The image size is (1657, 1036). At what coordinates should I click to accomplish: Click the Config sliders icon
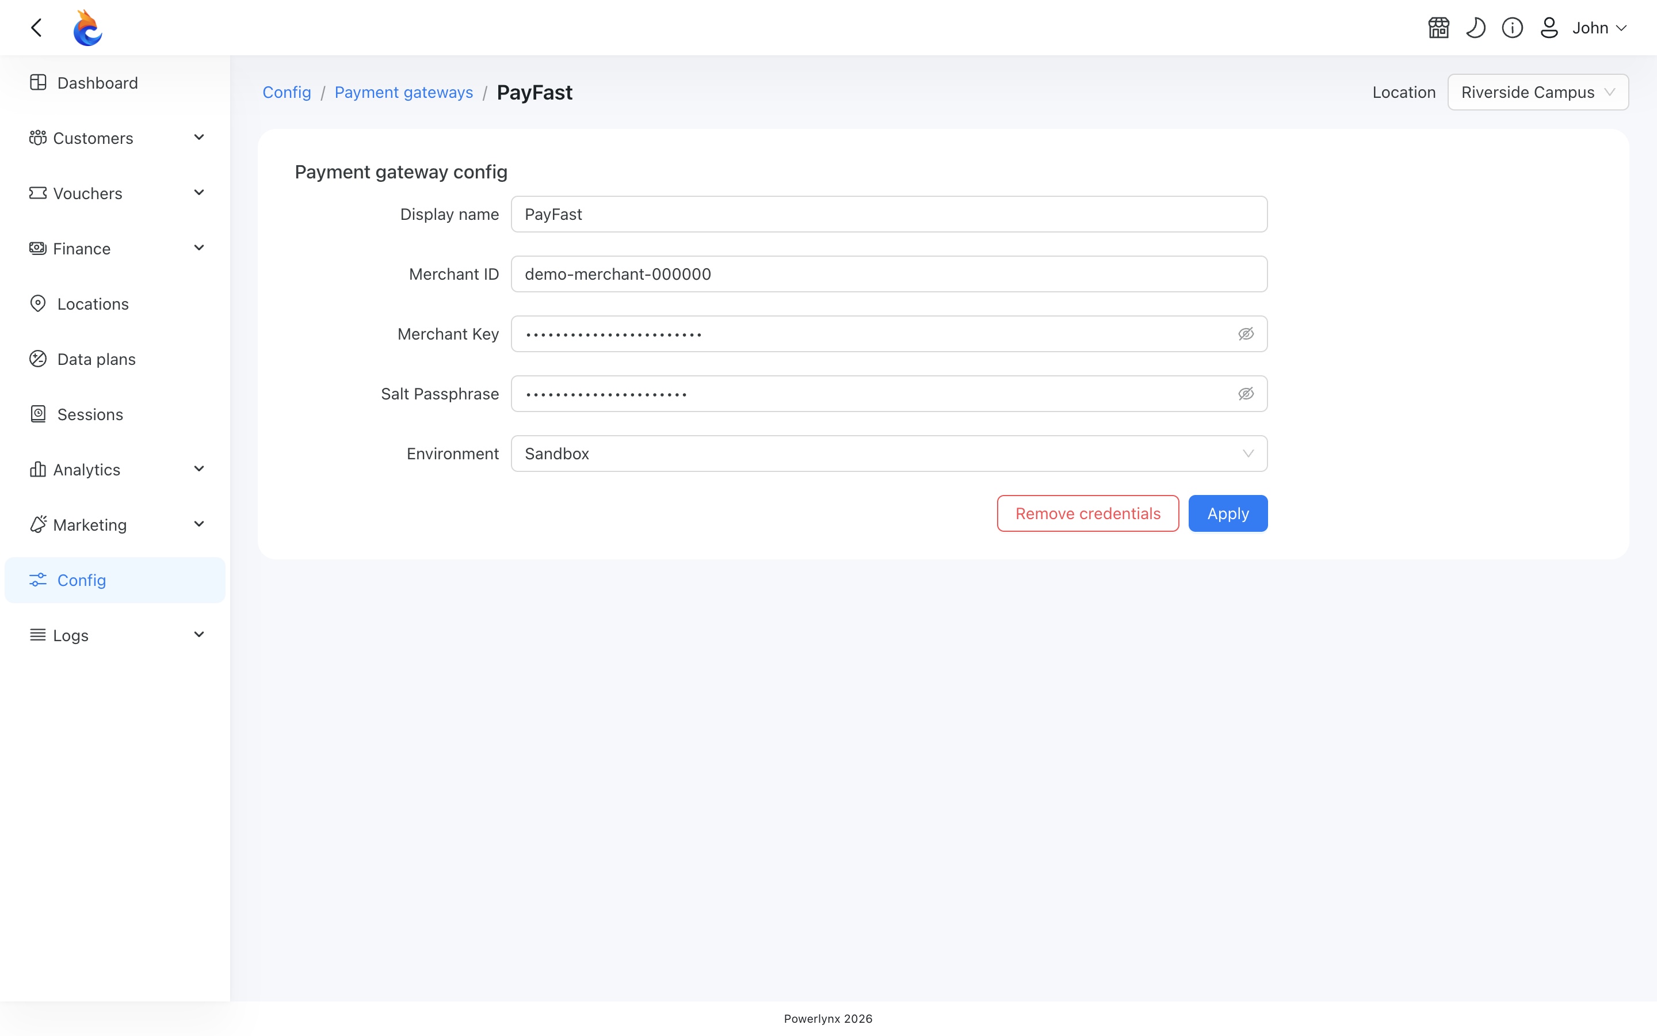pos(39,580)
